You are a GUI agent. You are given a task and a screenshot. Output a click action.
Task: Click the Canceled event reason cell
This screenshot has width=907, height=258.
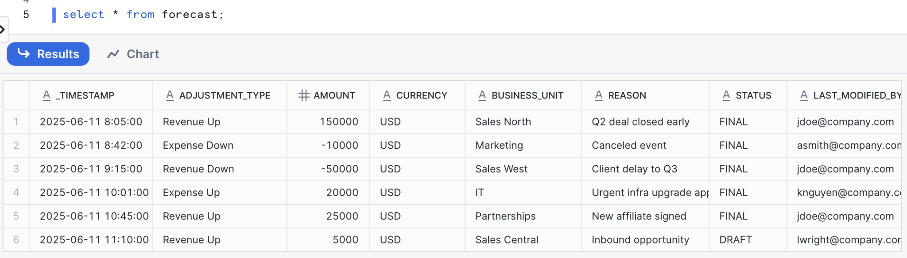click(x=629, y=145)
